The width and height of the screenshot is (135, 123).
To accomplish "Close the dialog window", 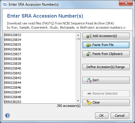I will [x=126, y=3].
